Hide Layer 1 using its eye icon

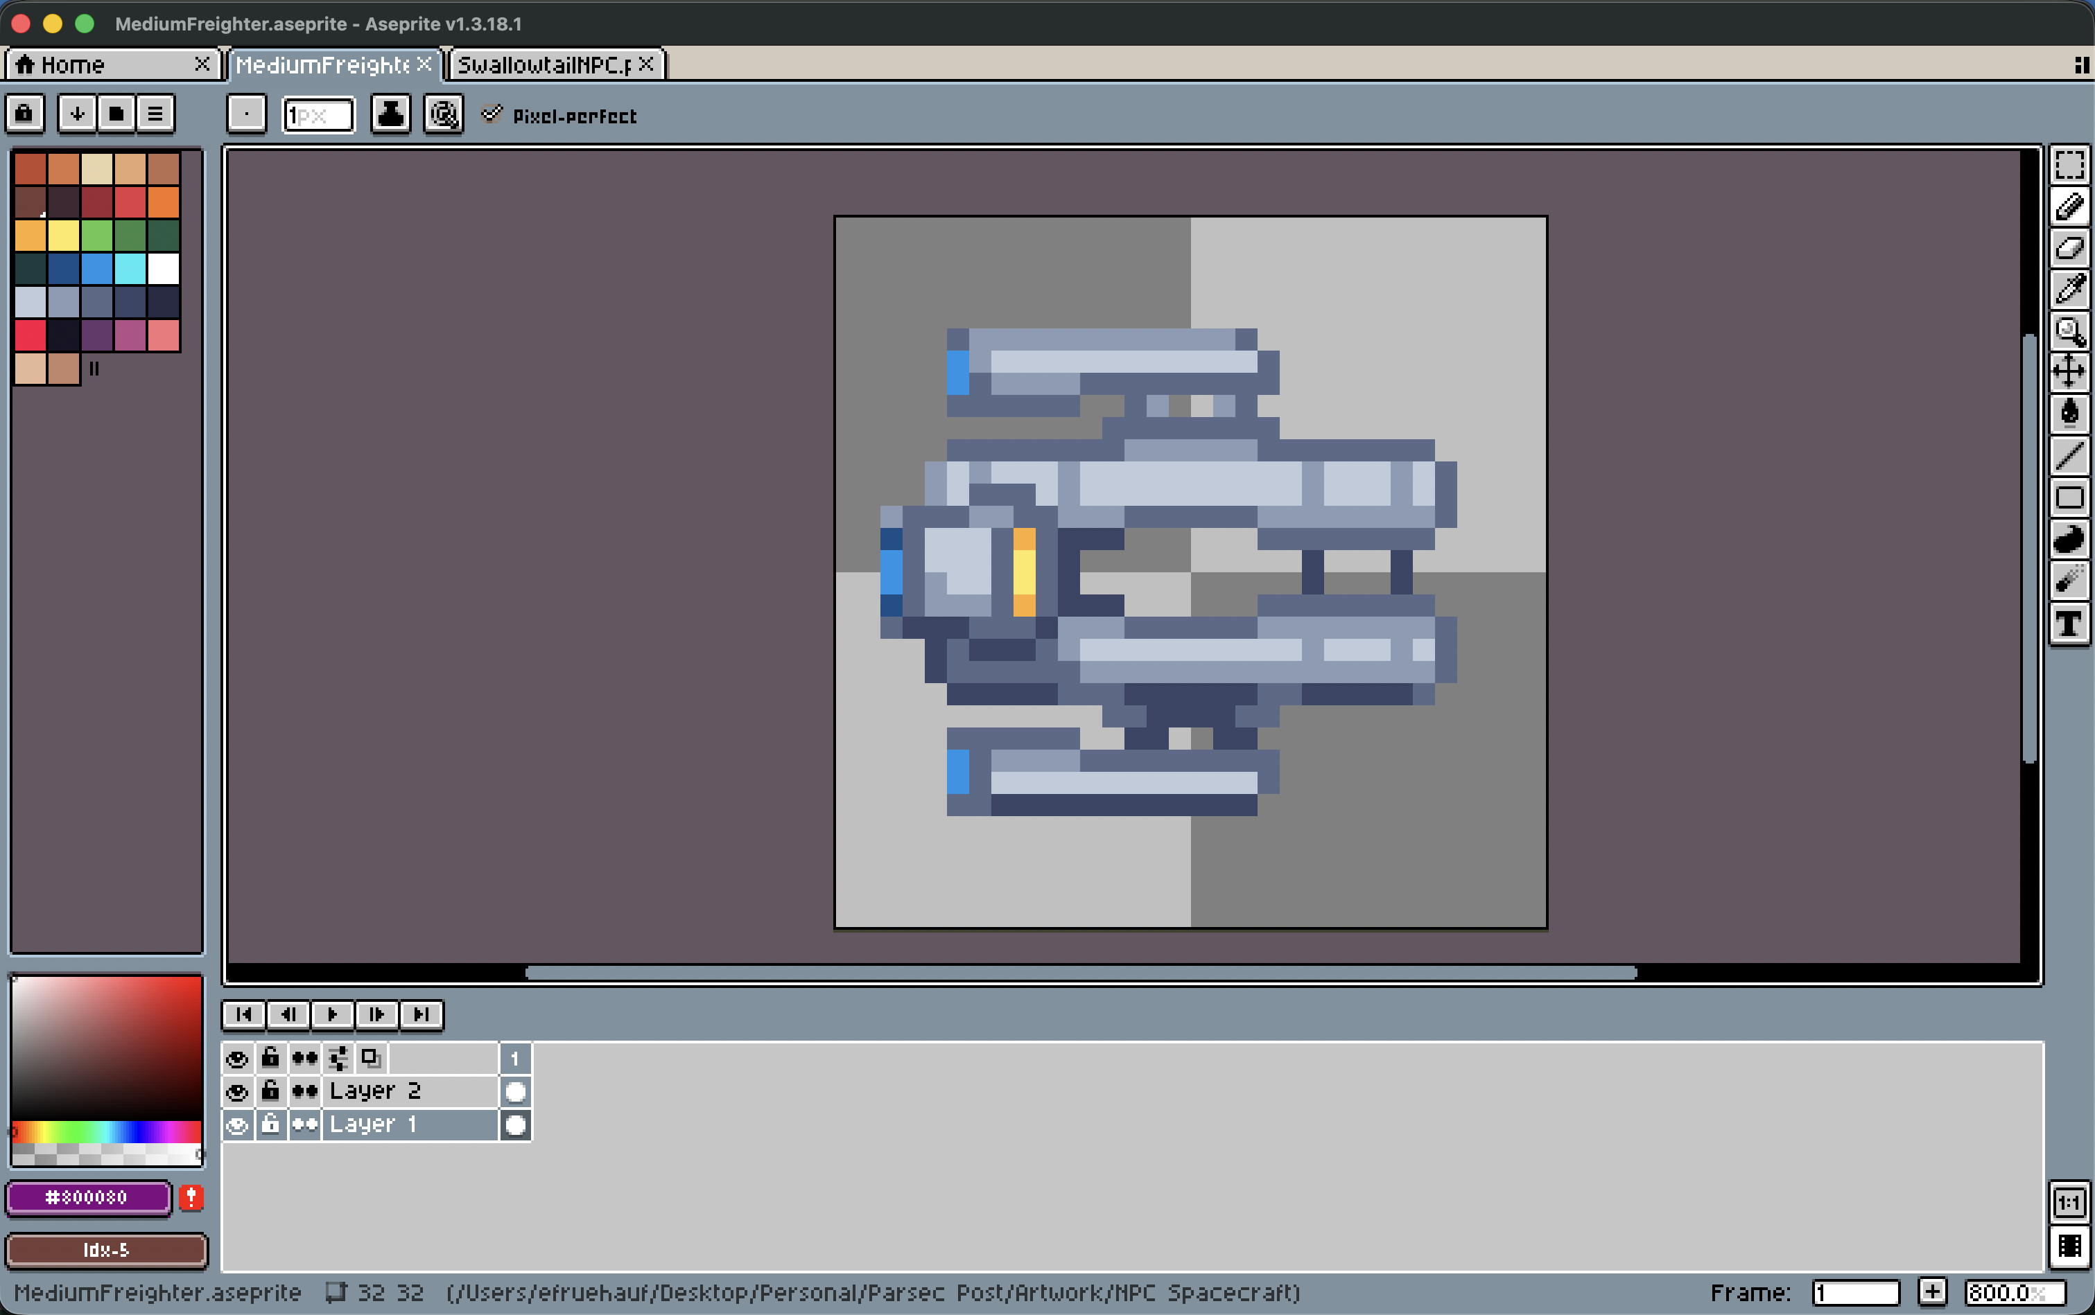coord(236,1124)
